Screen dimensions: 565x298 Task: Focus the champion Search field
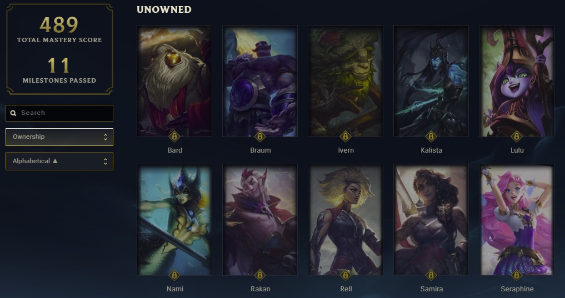59,113
